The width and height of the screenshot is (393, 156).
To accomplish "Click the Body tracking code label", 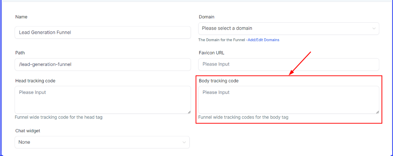I will pyautogui.click(x=219, y=81).
